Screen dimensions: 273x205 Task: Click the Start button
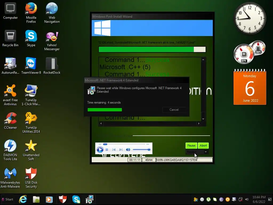tap(7, 199)
